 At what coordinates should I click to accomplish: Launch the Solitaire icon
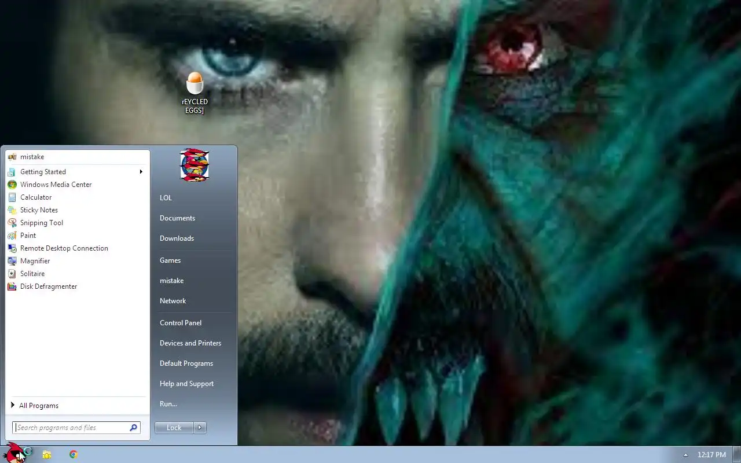pyautogui.click(x=12, y=274)
